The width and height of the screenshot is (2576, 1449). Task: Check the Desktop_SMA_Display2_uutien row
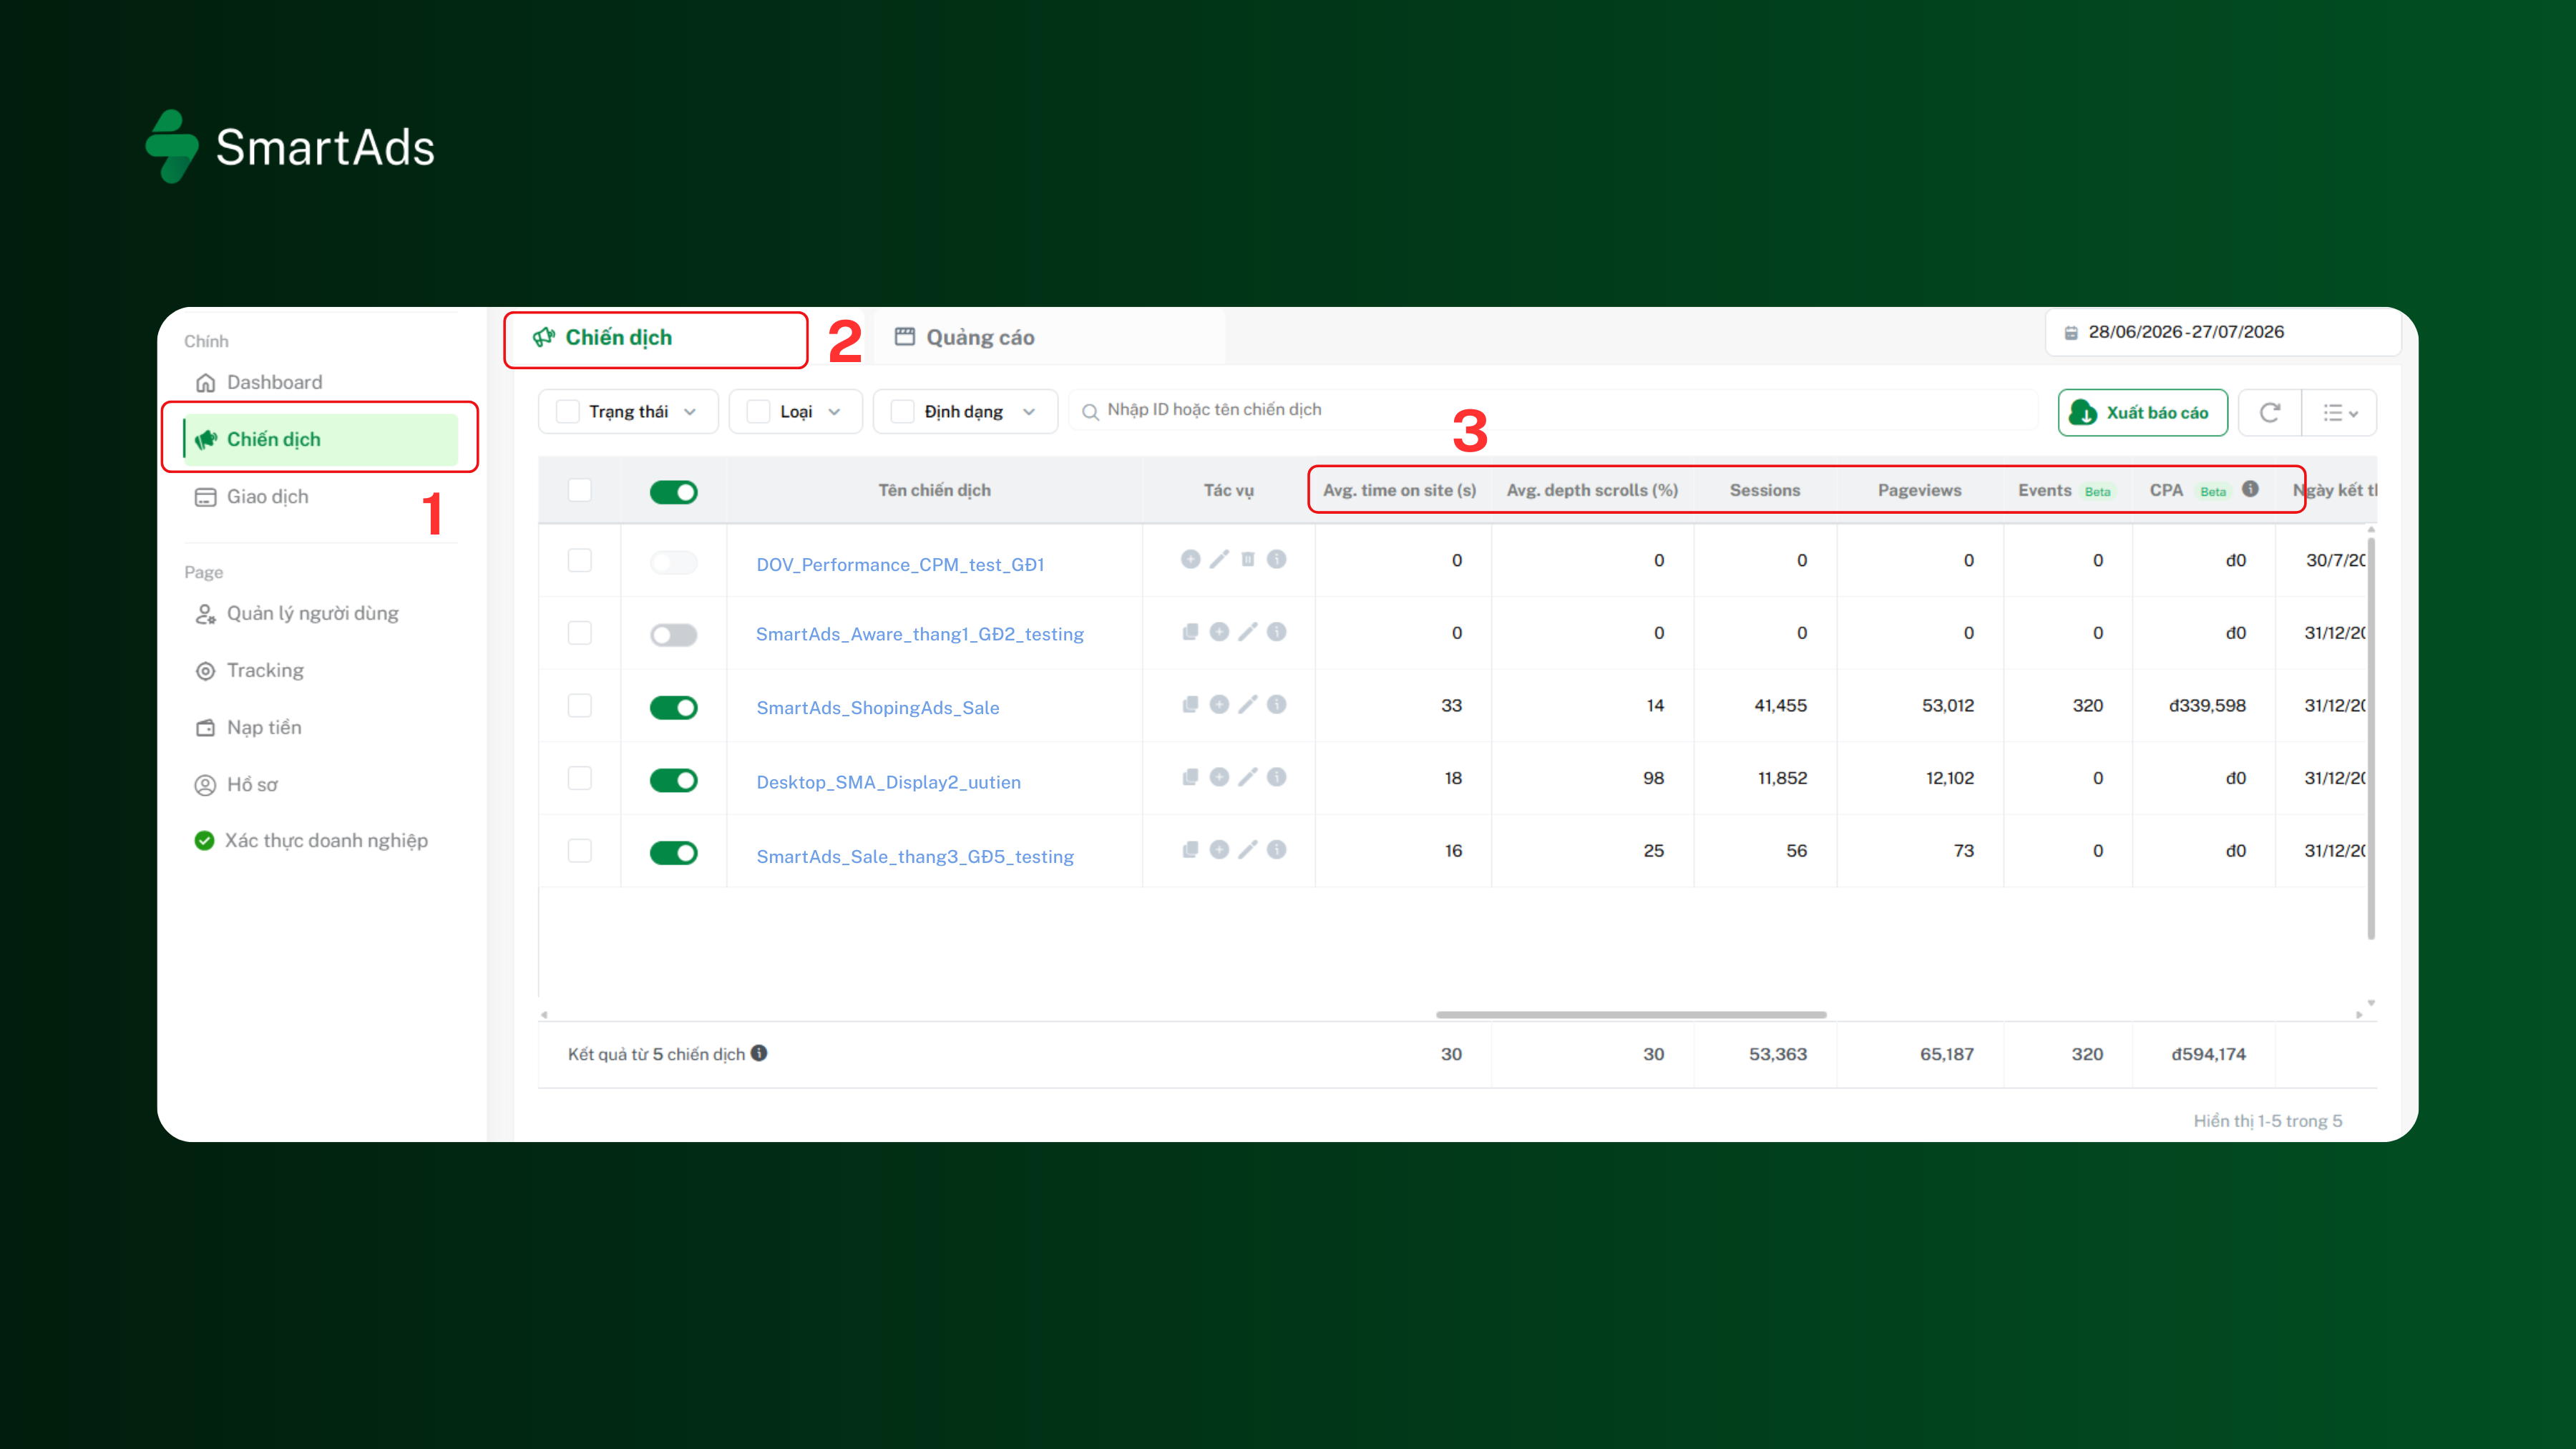580,778
